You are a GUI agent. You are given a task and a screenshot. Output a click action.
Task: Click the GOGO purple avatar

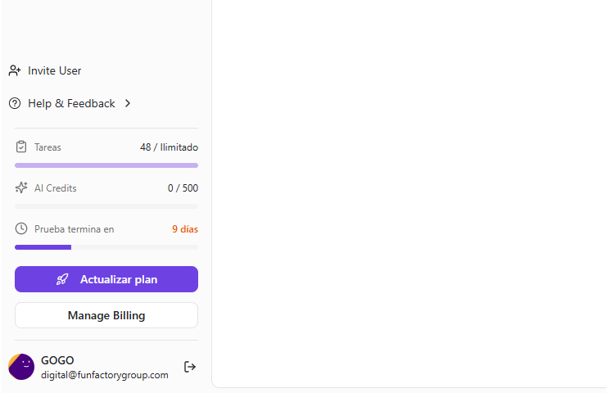point(21,367)
